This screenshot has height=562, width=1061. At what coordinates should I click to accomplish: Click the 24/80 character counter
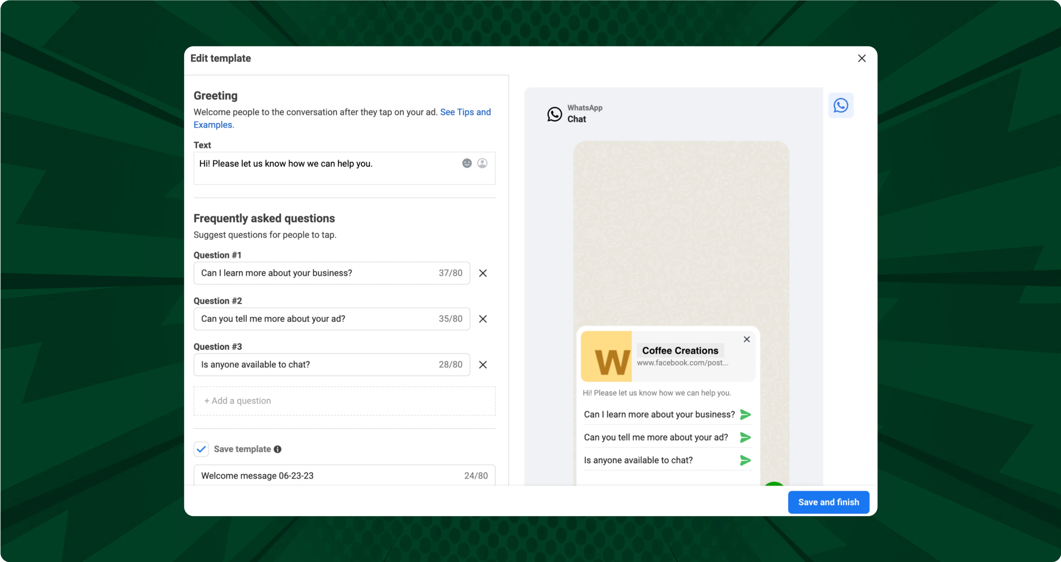[x=476, y=476]
